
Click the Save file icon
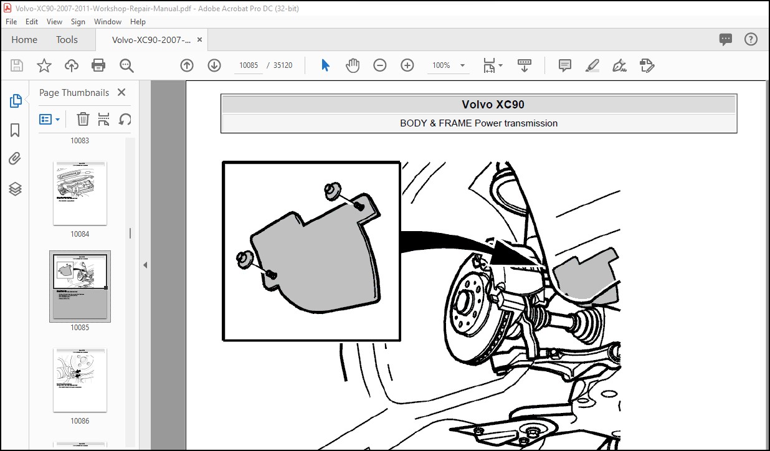[17, 65]
